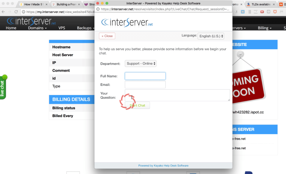The image size is (286, 174).
Task: Click the wh423282.ispot.cc site name
Action: tap(248, 112)
